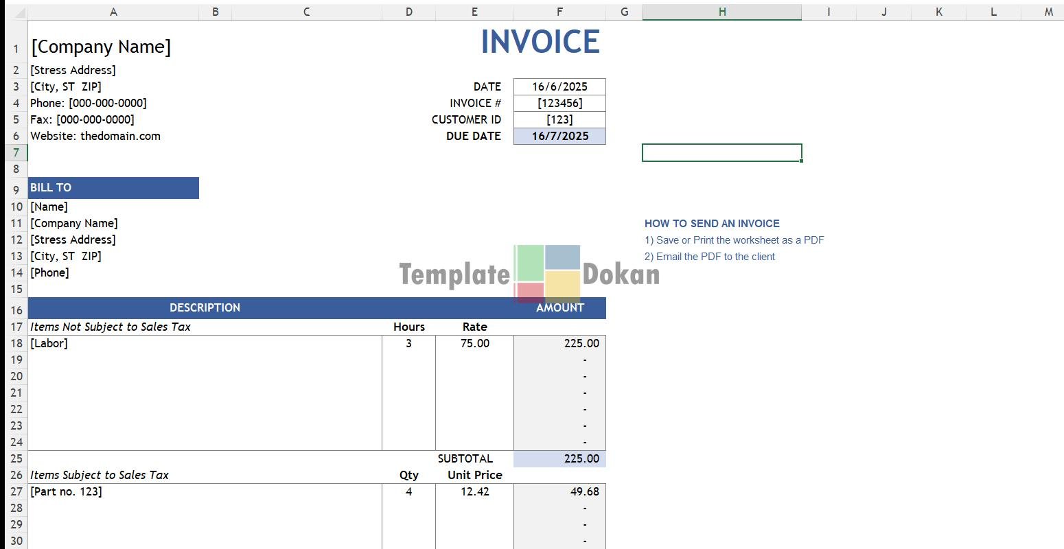Select the 49.68 amount cell
The height and width of the screenshot is (549, 1064).
pyautogui.click(x=559, y=491)
